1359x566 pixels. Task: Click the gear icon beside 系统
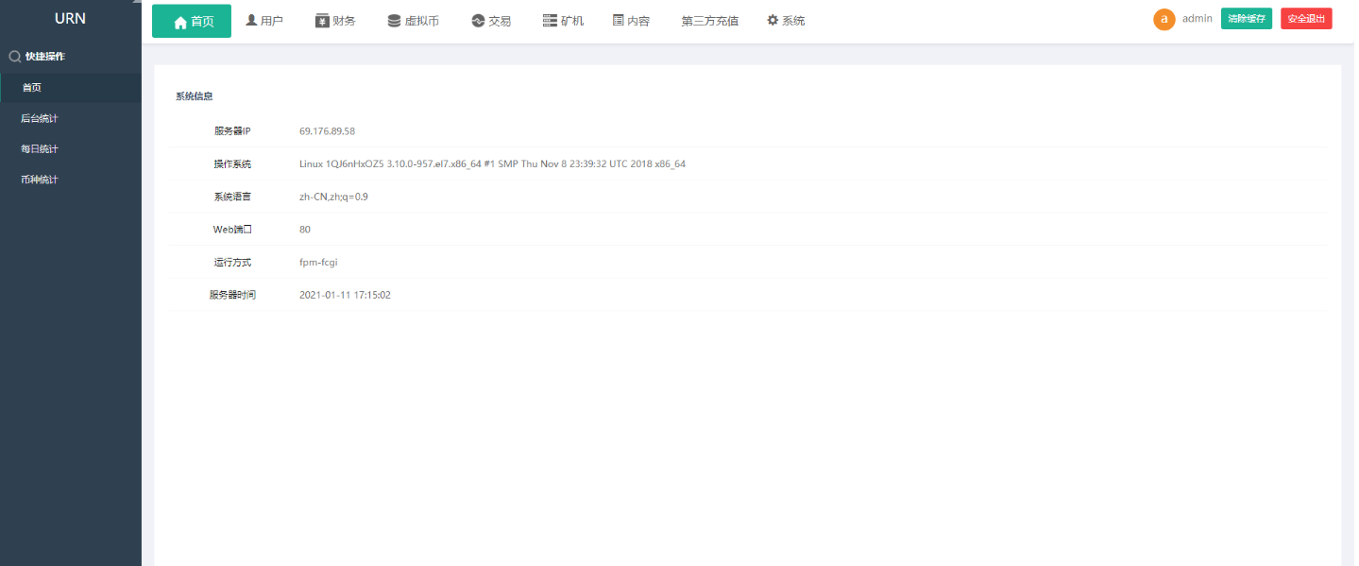[773, 20]
